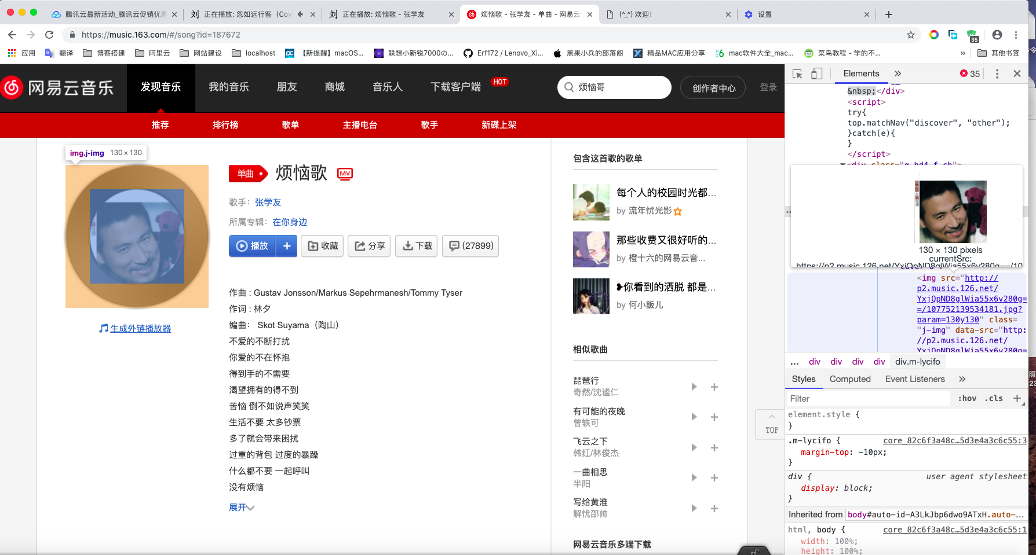
Task: Open artist link 张学友
Action: 268,203
